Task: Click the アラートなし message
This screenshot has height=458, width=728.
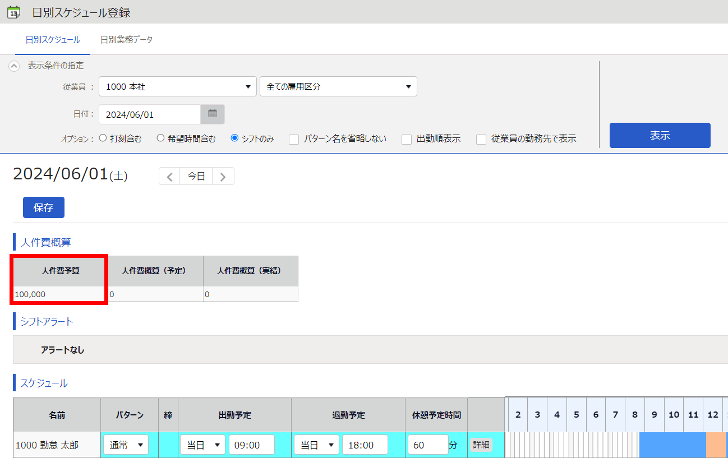Action: coord(62,349)
